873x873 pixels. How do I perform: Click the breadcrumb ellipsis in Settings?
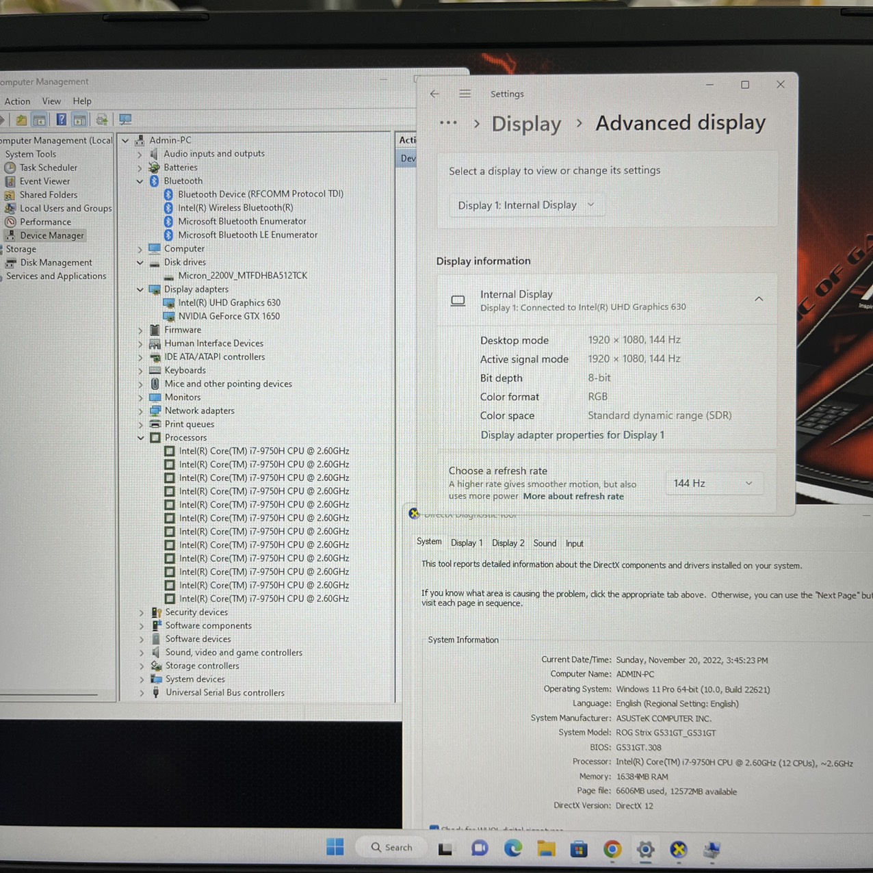[x=448, y=123]
